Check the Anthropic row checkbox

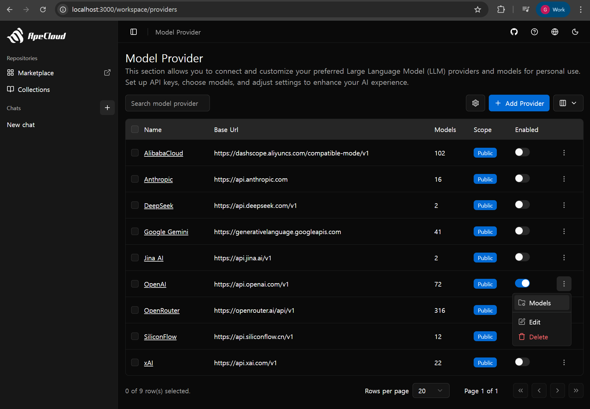pos(135,179)
